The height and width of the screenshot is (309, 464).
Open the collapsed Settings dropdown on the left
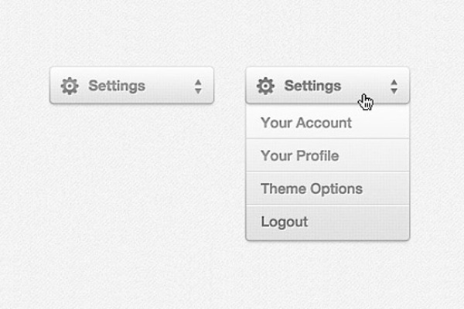(x=131, y=86)
